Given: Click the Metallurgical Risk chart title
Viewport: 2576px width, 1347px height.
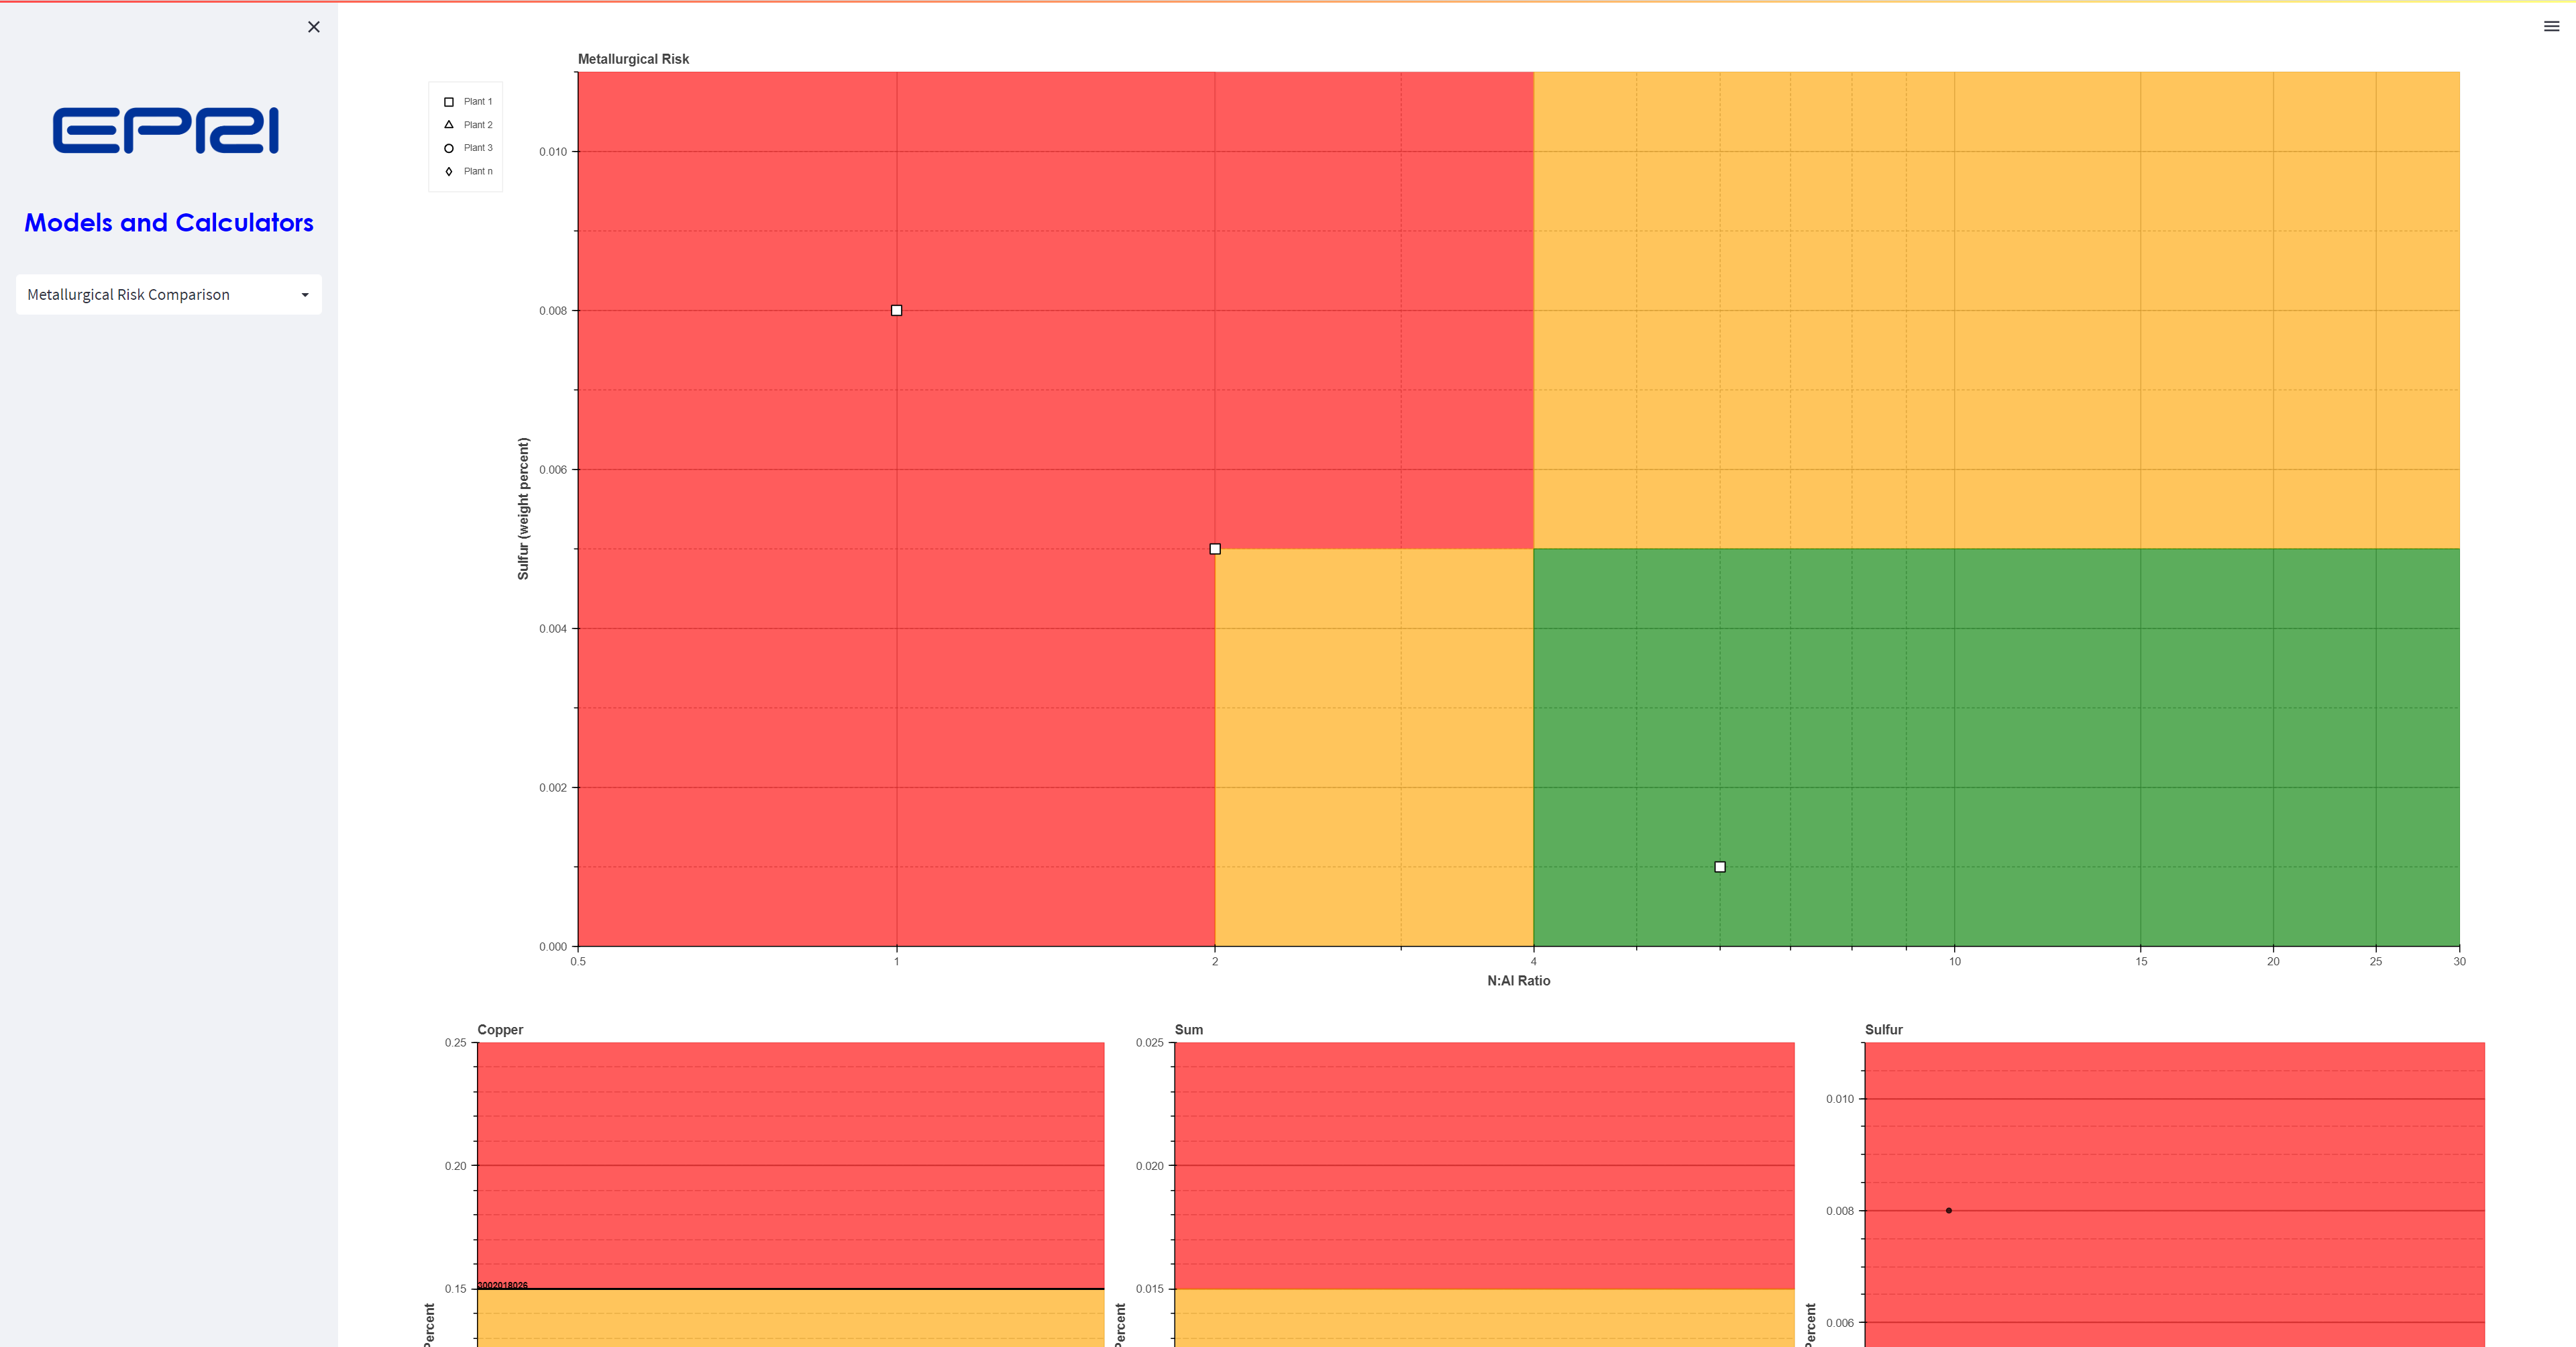Looking at the screenshot, I should point(633,59).
